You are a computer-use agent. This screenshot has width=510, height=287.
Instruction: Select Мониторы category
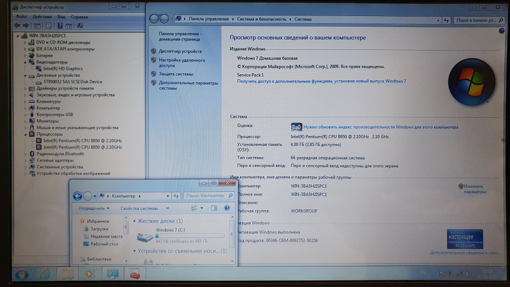point(47,121)
